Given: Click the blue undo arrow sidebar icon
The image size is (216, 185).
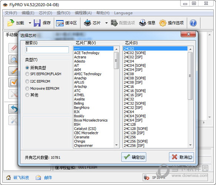Looking at the screenshot, I should point(13,109).
